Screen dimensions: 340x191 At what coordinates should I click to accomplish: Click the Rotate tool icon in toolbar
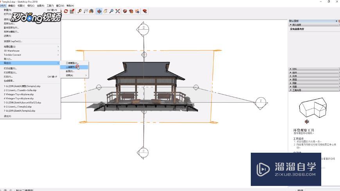pyautogui.click(x=66, y=11)
